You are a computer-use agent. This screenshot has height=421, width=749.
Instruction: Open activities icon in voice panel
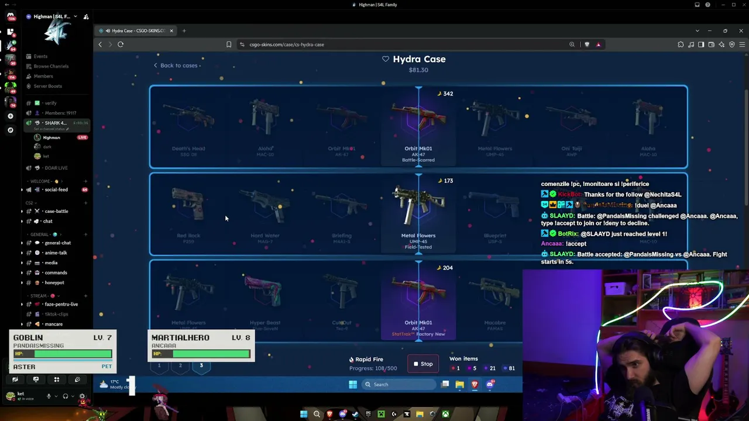pyautogui.click(x=57, y=379)
